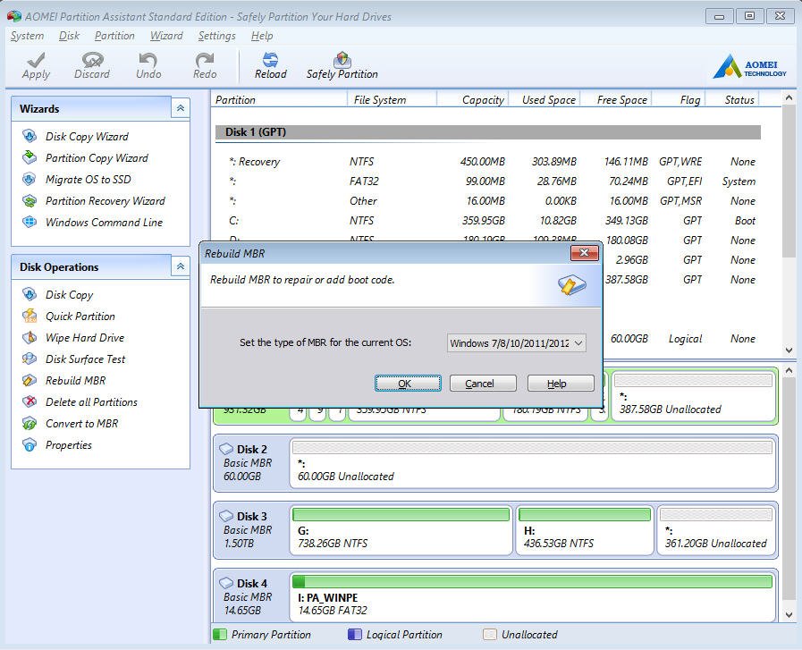Select the G: 738.26GB NTFS partition block

click(401, 530)
